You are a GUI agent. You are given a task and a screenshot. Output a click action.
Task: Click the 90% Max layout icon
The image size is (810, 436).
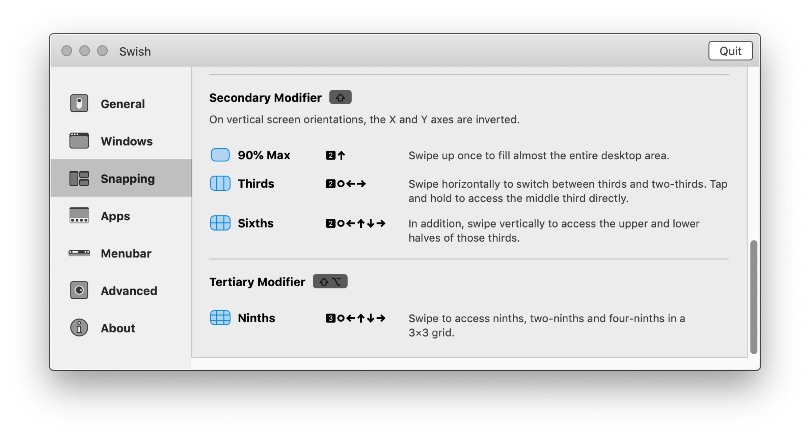pyautogui.click(x=220, y=155)
